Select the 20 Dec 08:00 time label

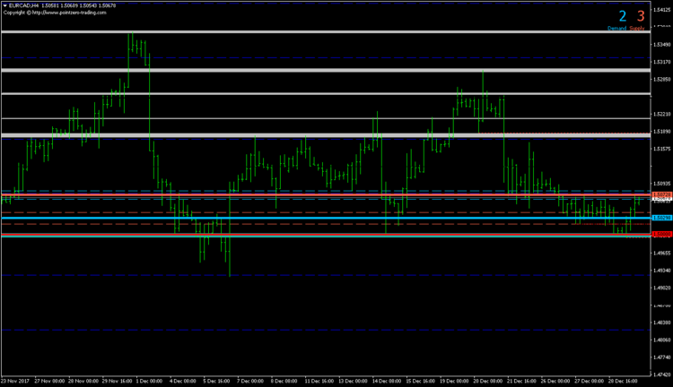click(487, 381)
